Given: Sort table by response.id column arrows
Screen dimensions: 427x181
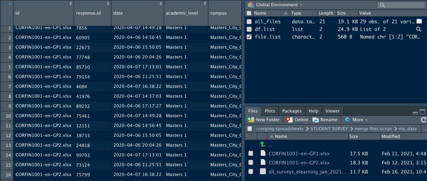Looking at the screenshot, I should click(x=108, y=4).
